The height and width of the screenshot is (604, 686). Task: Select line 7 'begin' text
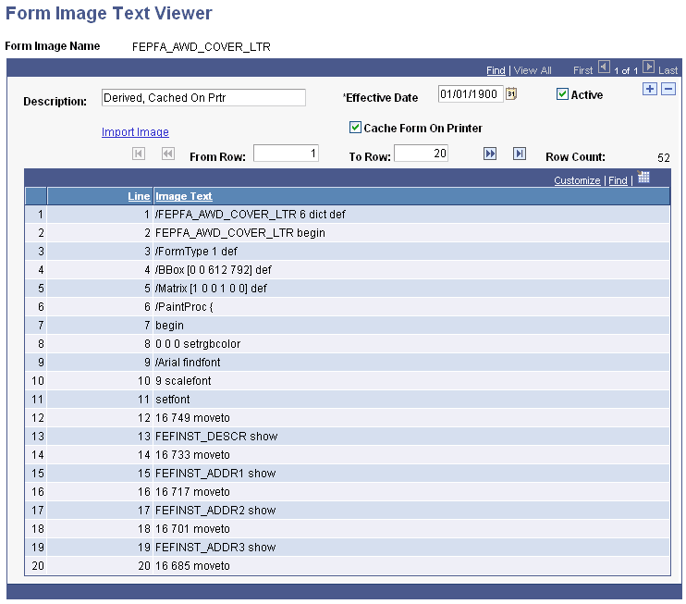(x=169, y=326)
